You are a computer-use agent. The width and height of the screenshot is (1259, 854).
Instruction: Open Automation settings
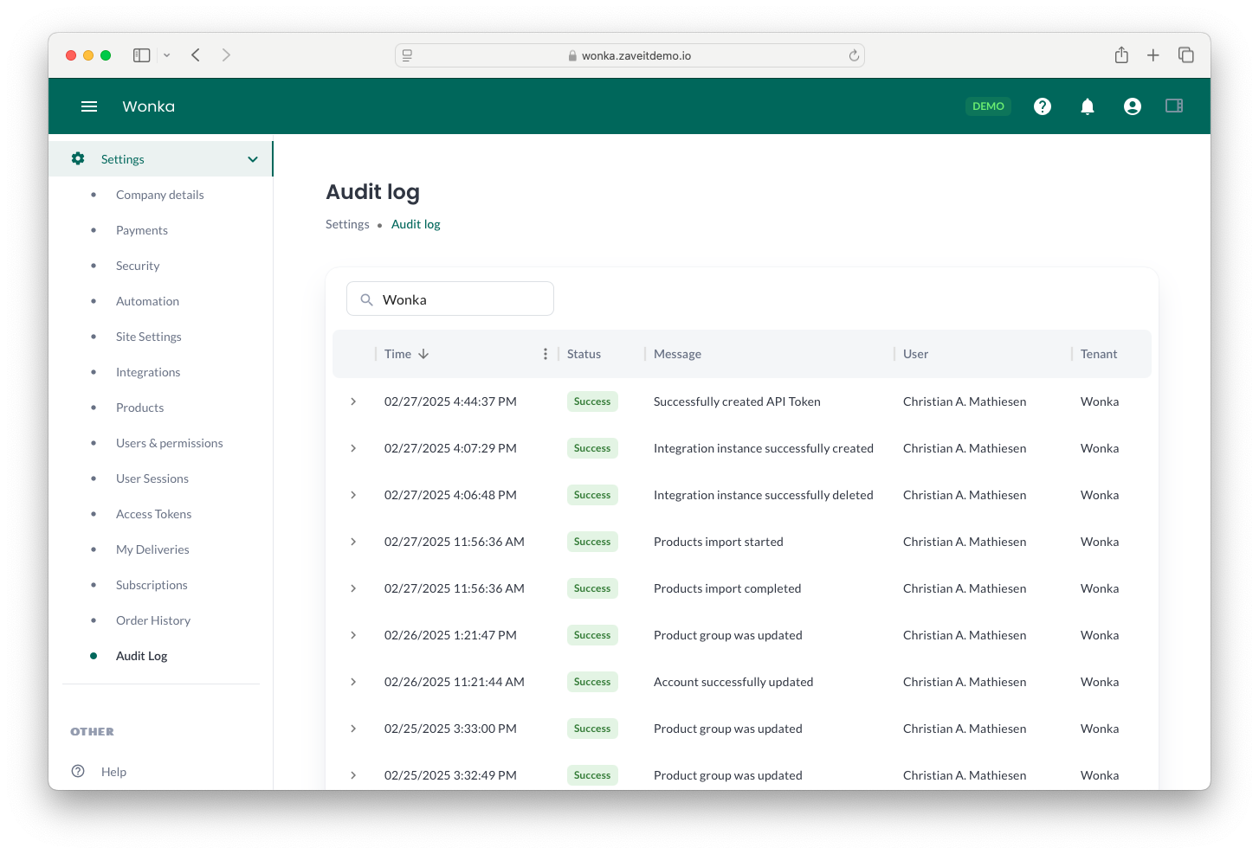[147, 301]
